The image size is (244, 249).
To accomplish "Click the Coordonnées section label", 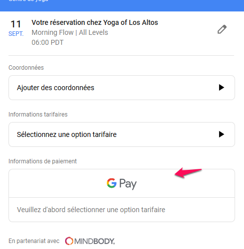I will pos(26,68).
